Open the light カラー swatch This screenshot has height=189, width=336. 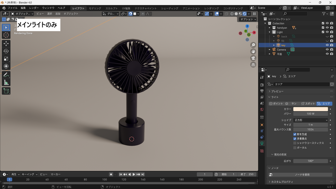[x=311, y=109]
